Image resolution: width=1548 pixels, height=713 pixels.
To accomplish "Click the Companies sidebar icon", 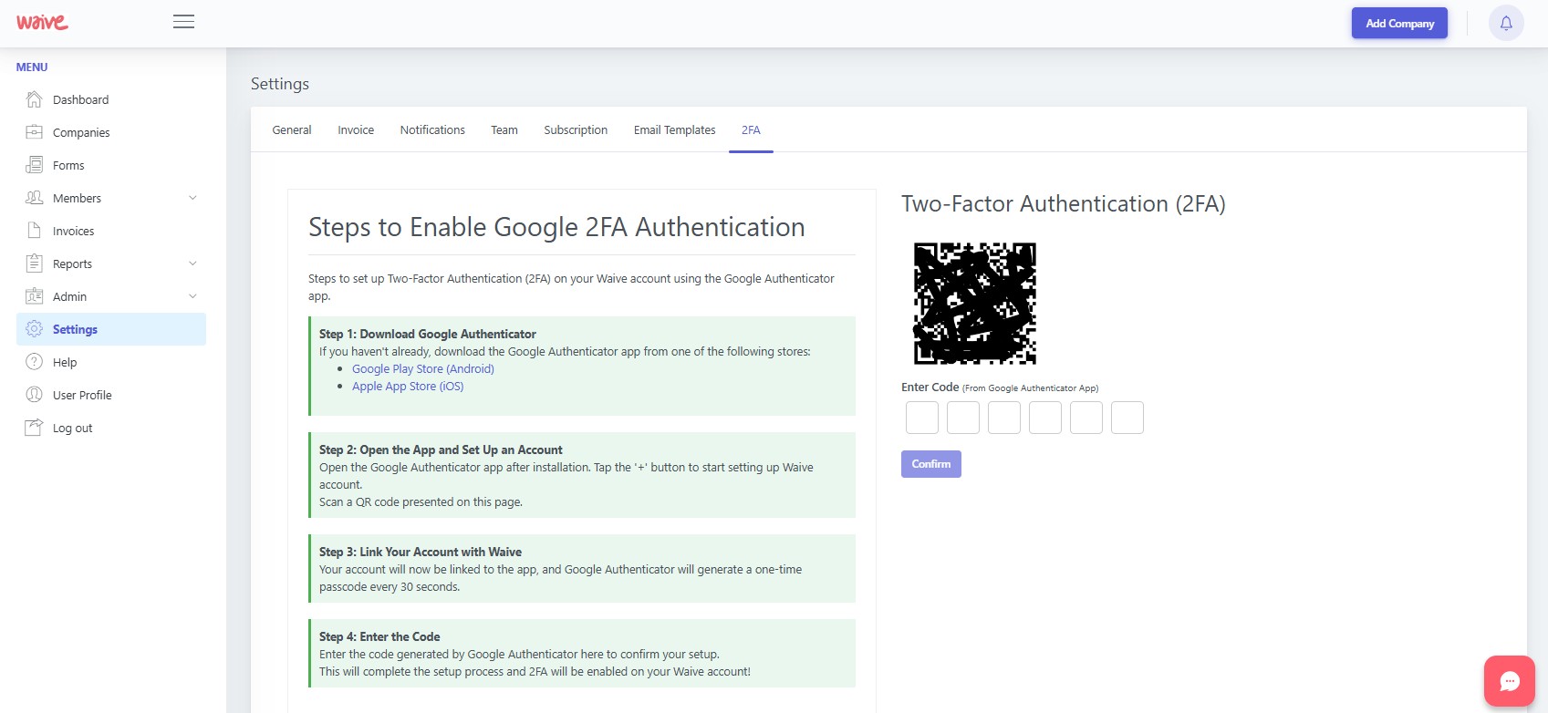I will 34,132.
